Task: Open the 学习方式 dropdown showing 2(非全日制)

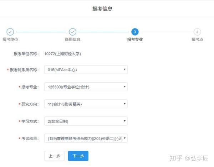Action: point(86,121)
